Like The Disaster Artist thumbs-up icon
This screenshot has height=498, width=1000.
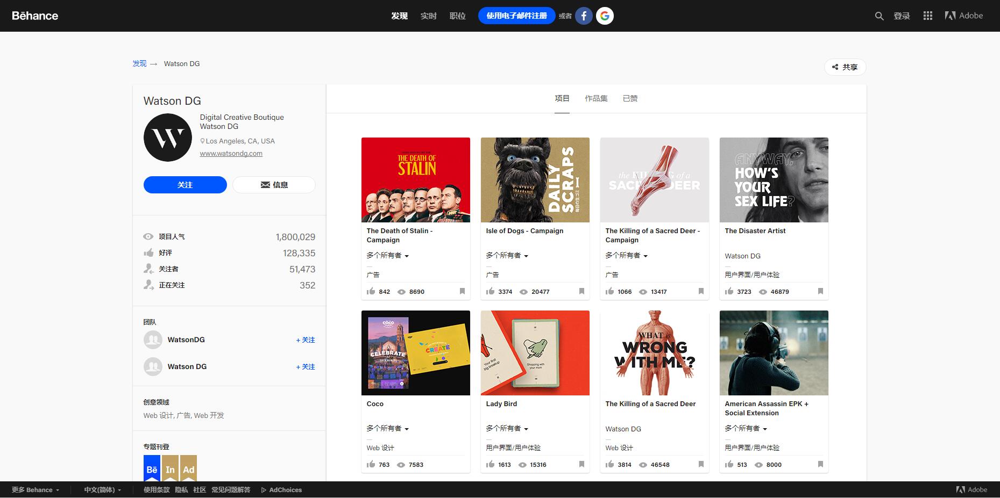pyautogui.click(x=729, y=291)
